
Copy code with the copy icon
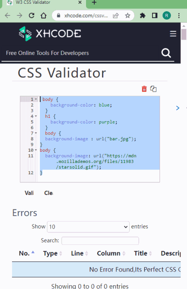tap(153, 89)
